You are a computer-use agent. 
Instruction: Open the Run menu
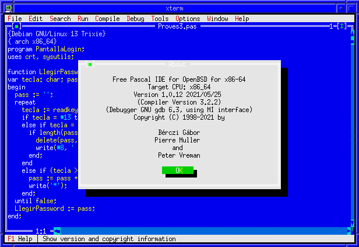pos(83,19)
